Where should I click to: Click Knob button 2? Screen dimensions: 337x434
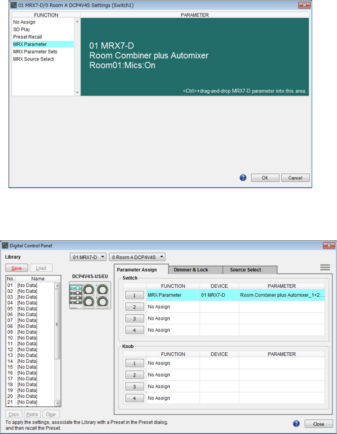coord(134,375)
